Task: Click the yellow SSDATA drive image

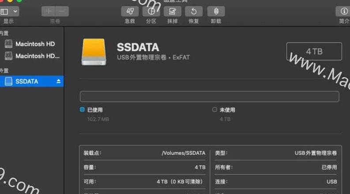Action: click(x=94, y=52)
